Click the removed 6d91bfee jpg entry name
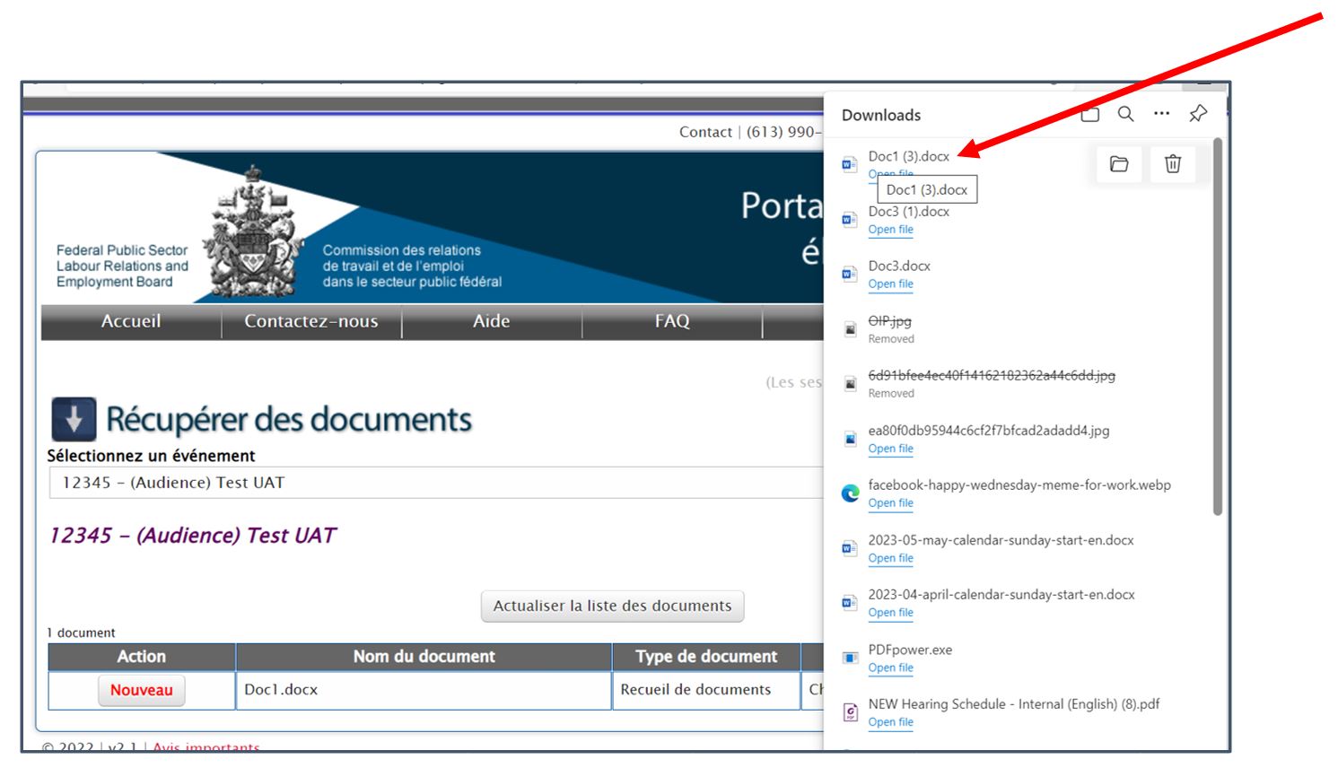The height and width of the screenshot is (768, 1338). (992, 375)
